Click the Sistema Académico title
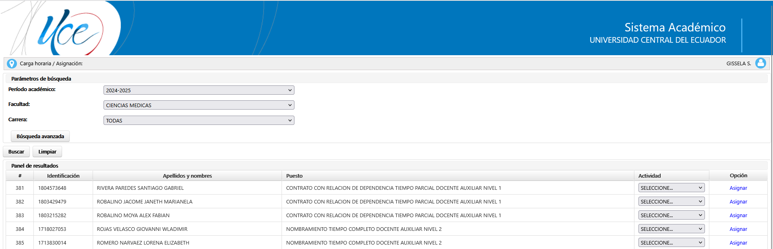This screenshot has height=249, width=773. coord(675,27)
